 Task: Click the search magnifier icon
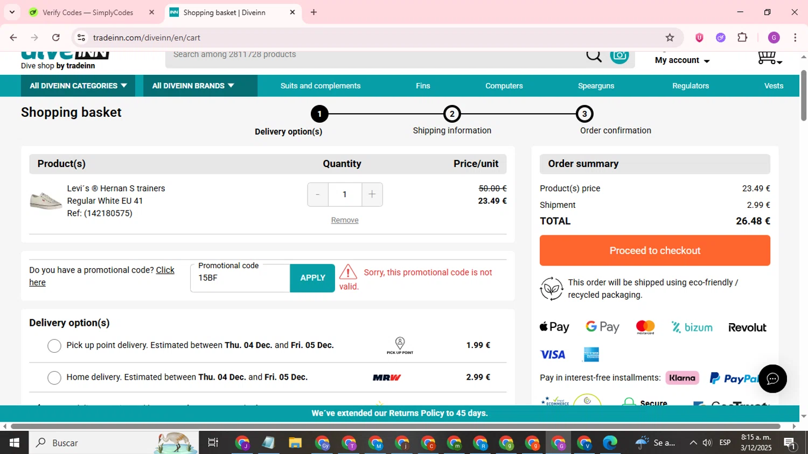pos(594,55)
